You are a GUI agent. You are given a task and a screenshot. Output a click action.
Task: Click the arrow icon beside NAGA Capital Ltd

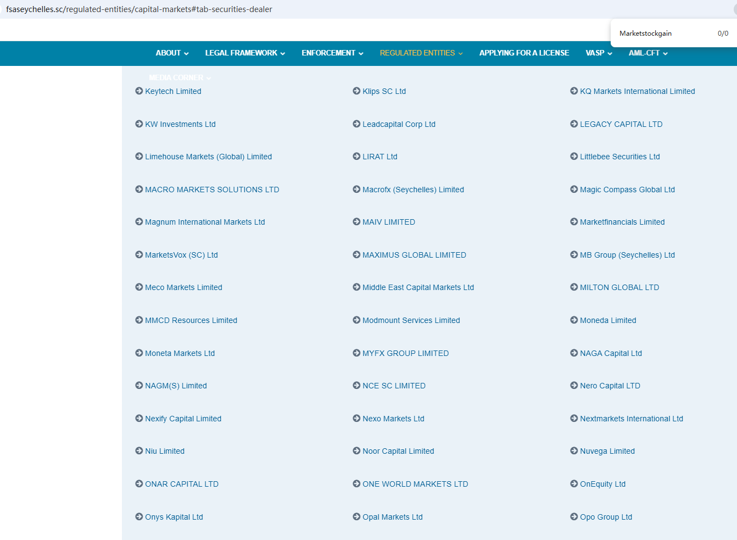click(x=574, y=353)
